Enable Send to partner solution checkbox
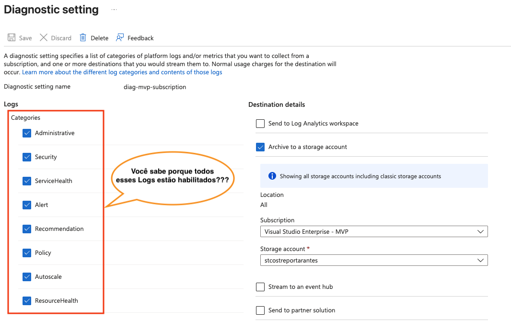511x332 pixels. [260, 310]
